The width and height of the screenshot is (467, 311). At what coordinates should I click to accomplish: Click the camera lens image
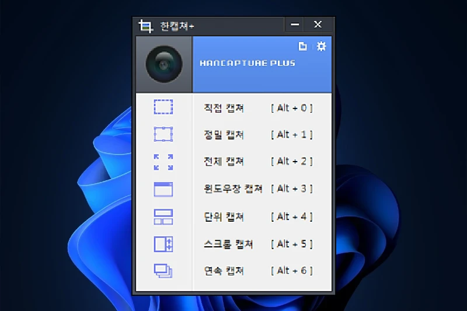coord(164,64)
